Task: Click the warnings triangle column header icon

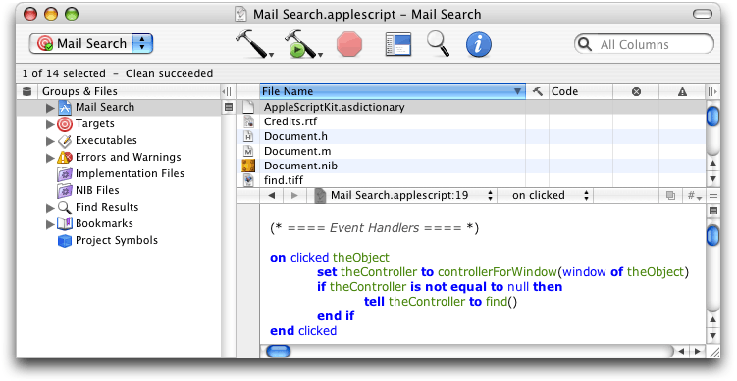Action: click(x=682, y=92)
